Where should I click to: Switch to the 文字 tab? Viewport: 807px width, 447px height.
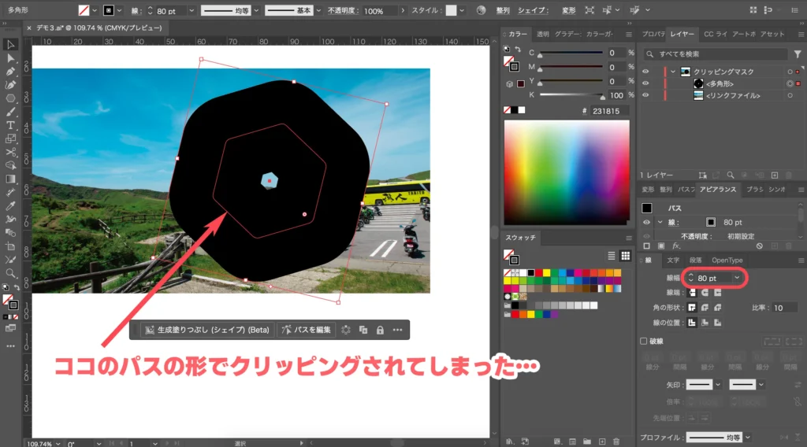(673, 260)
